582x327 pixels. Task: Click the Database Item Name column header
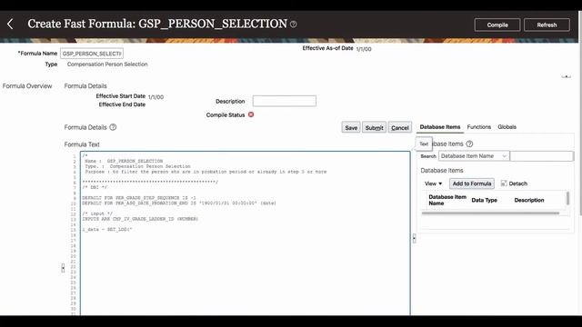(447, 200)
